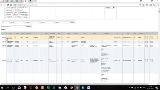Click the Поиск search button
This screenshot has height=90, width=160.
pyautogui.click(x=72, y=22)
